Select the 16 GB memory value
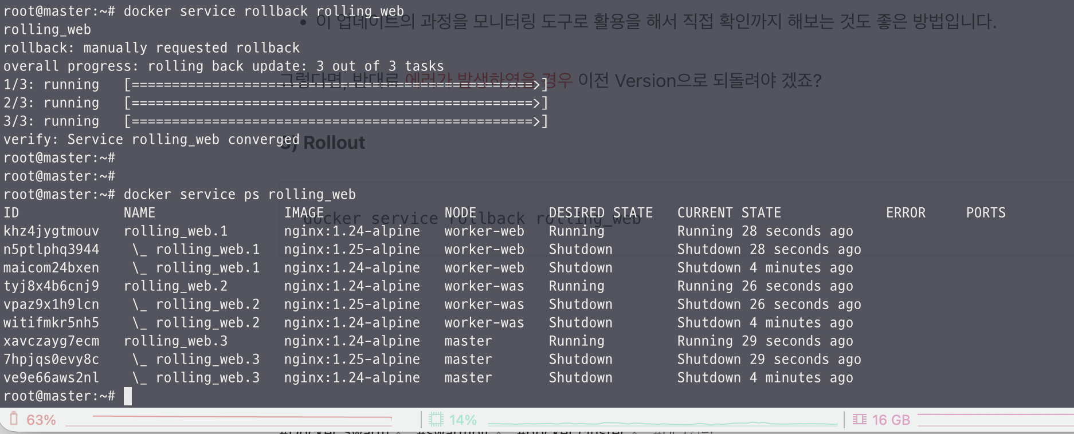The width and height of the screenshot is (1074, 434). tap(891, 420)
